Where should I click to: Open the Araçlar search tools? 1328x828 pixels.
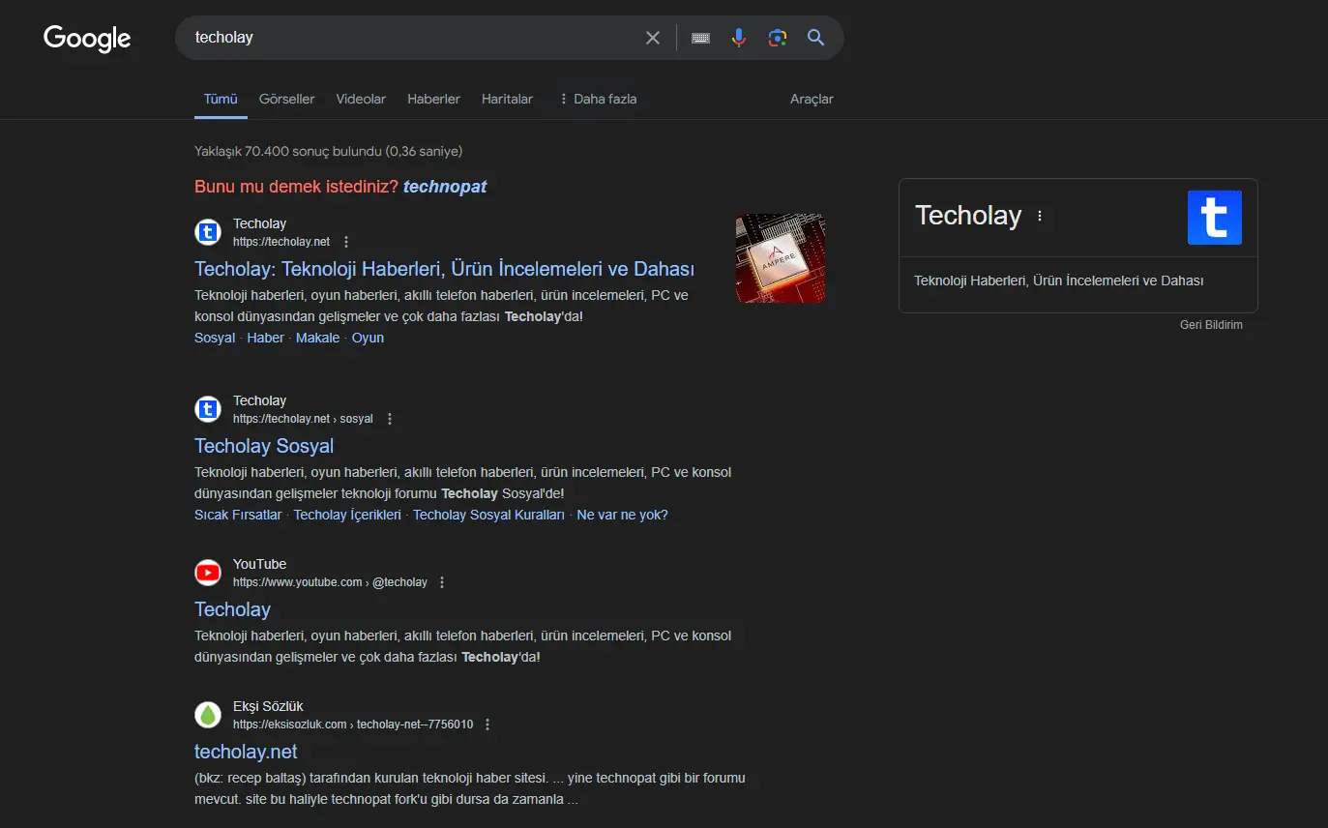coord(812,99)
